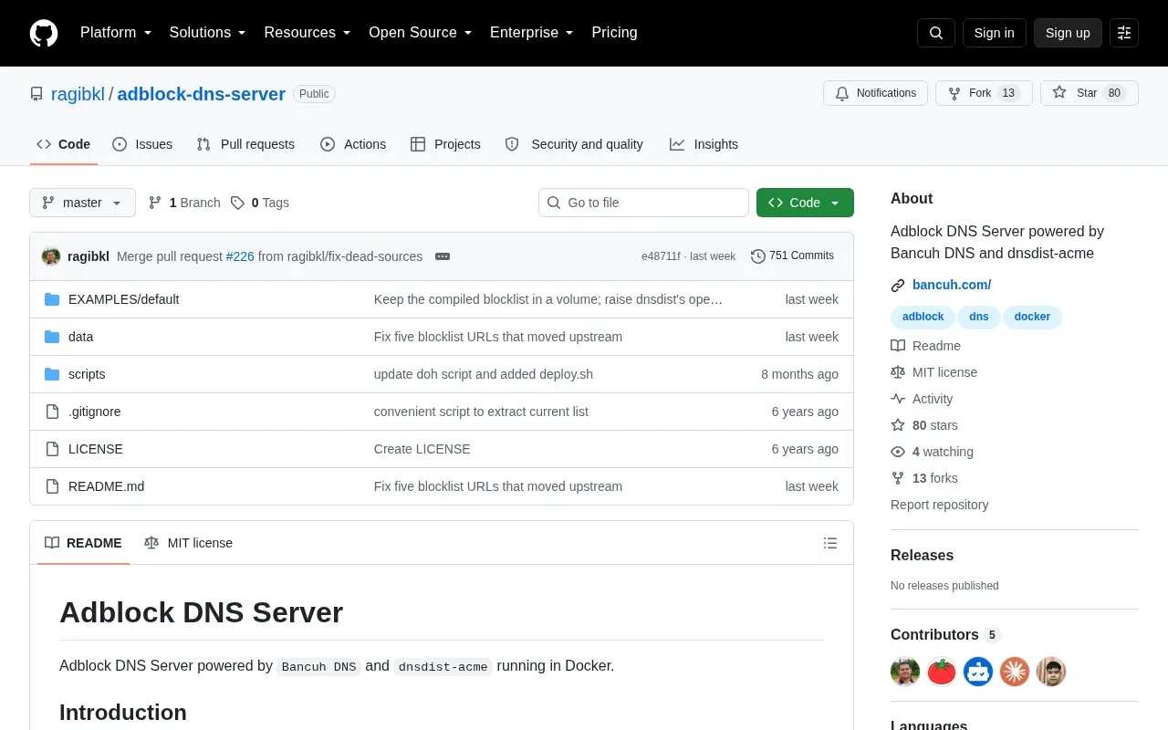The height and width of the screenshot is (730, 1168).
Task: Switch to the Actions tab
Action: click(353, 144)
